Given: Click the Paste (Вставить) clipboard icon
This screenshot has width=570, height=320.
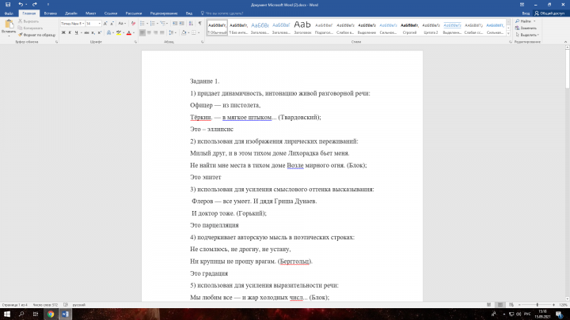Looking at the screenshot, I should pos(9,25).
